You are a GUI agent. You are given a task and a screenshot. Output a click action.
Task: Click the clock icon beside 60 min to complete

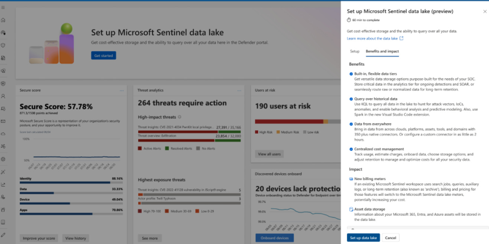coord(349,20)
